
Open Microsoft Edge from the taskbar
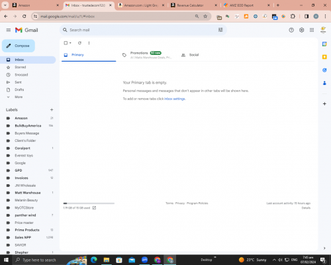pyautogui.click(x=93, y=260)
